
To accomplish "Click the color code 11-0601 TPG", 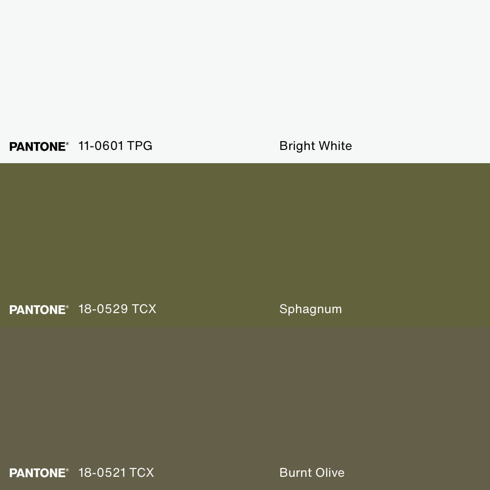I will [x=115, y=146].
